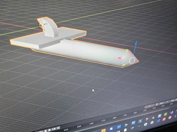This screenshot has height=132, width=177.
Task: Open the orange square taskbar icon
Action: pos(103,131)
